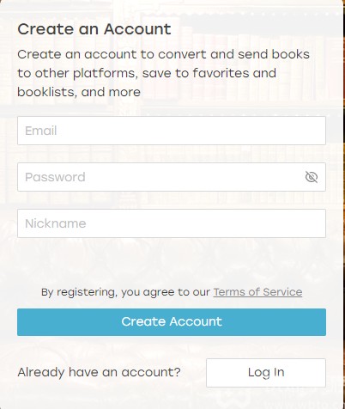Read the underlined Terms of Service
Image resolution: width=345 pixels, height=409 pixels.
coord(257,292)
